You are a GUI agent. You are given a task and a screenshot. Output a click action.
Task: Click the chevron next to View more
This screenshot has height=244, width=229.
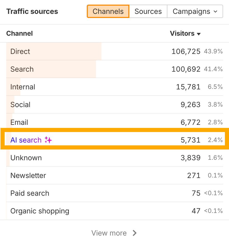pyautogui.click(x=135, y=233)
